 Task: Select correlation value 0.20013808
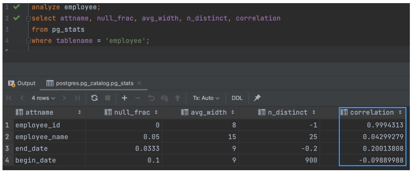pyautogui.click(x=383, y=149)
